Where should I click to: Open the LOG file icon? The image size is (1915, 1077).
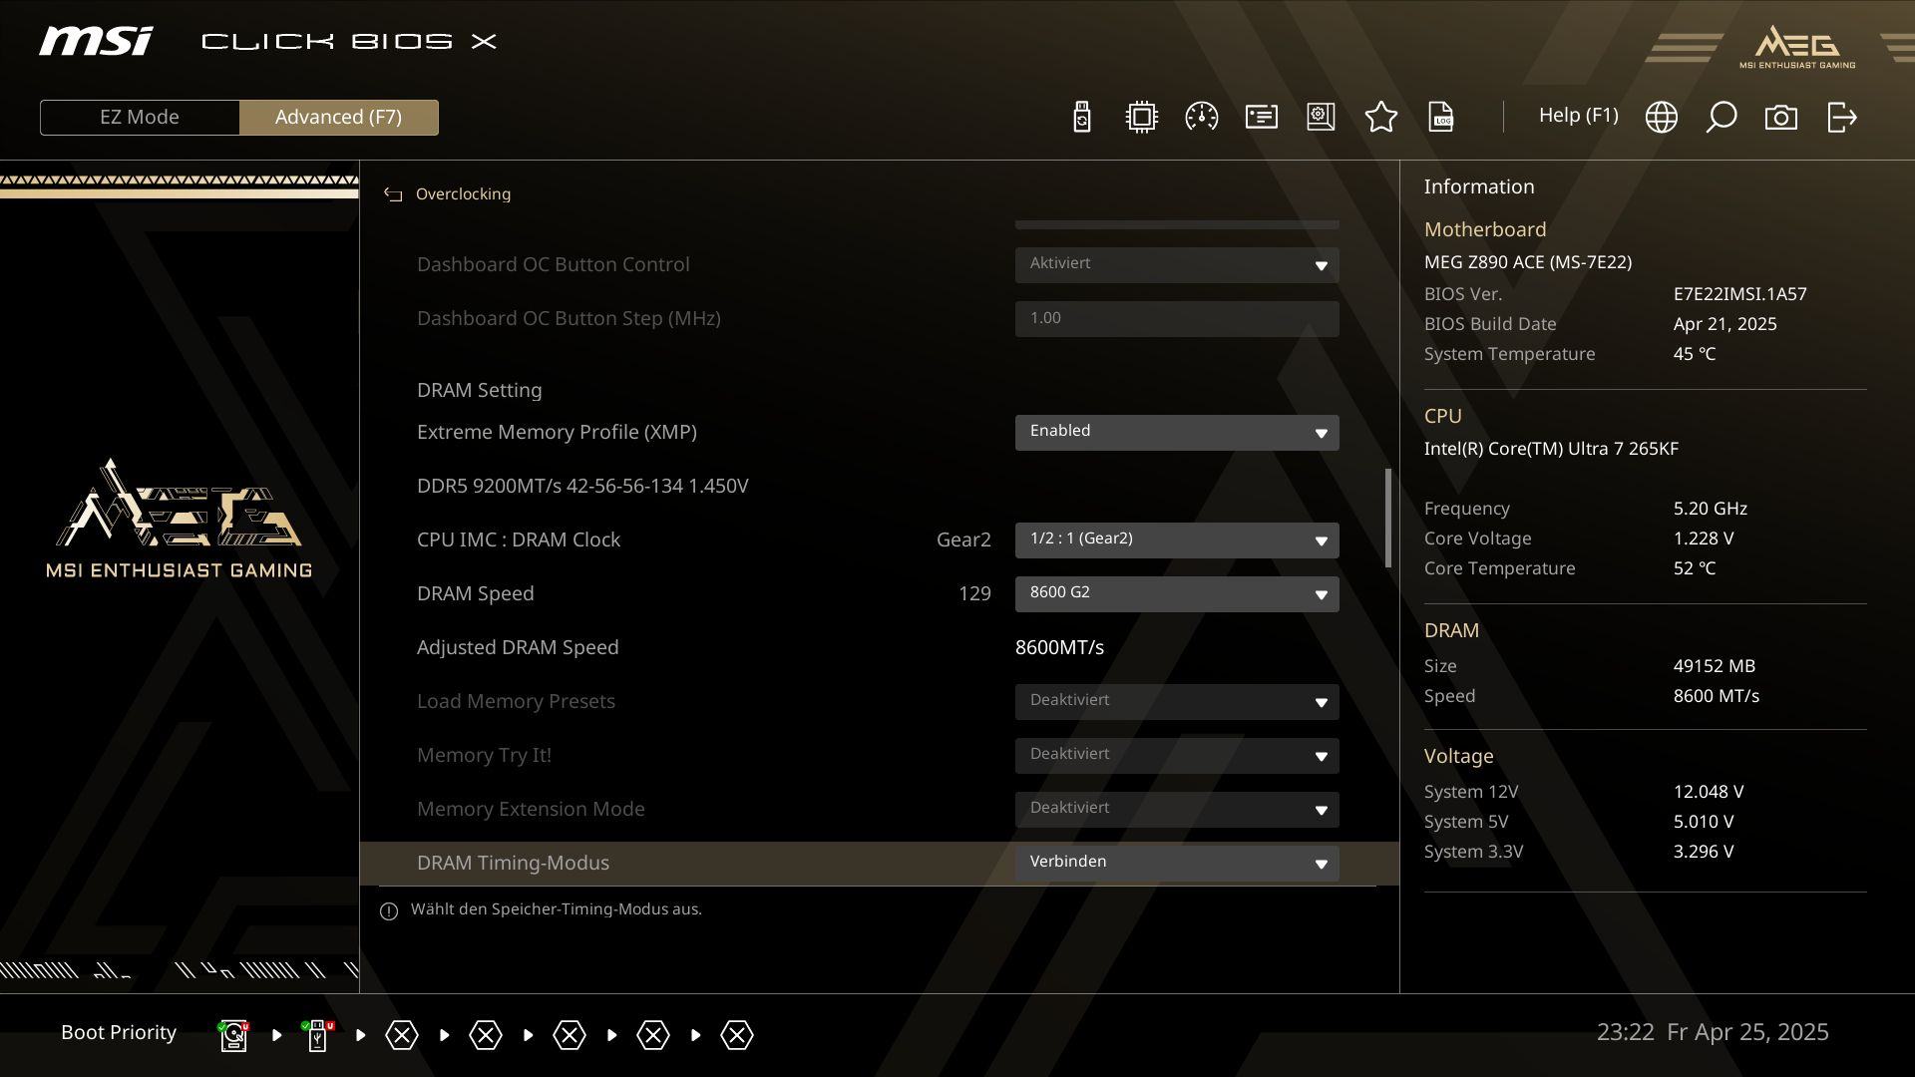point(1440,117)
